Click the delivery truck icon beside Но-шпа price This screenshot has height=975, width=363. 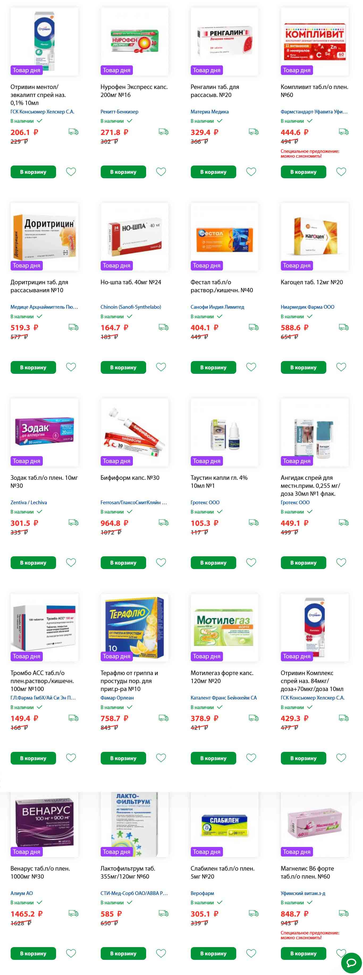163,327
